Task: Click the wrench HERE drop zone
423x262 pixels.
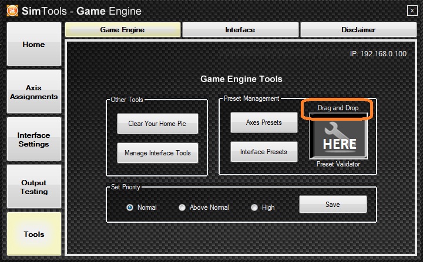Action: coord(338,136)
